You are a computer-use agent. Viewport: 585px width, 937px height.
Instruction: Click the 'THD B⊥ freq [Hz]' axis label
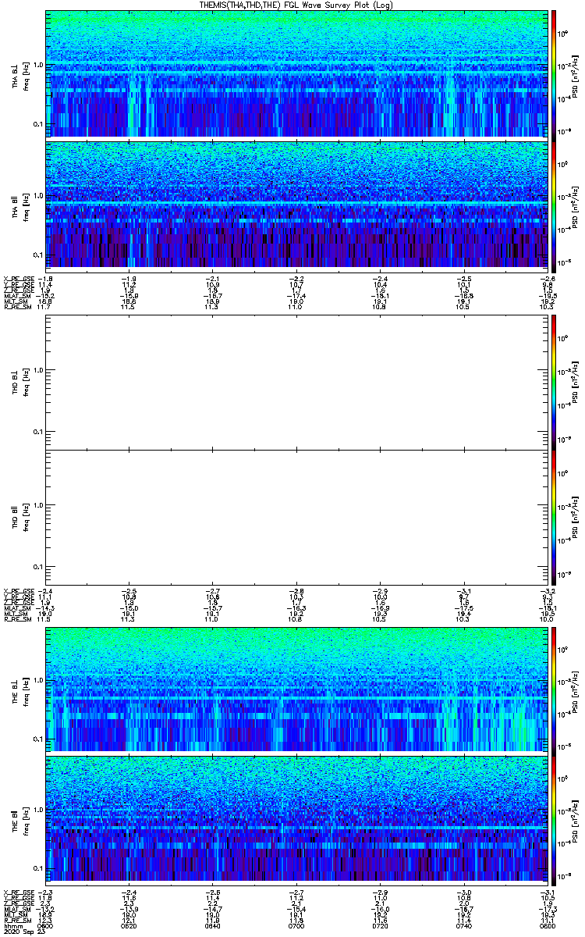[x=20, y=381]
